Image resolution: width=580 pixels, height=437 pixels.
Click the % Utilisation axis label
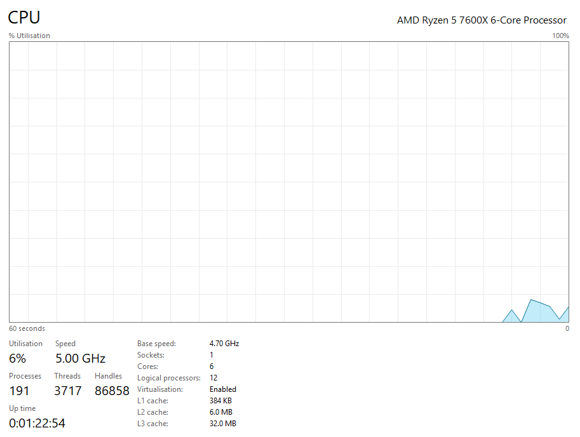29,36
